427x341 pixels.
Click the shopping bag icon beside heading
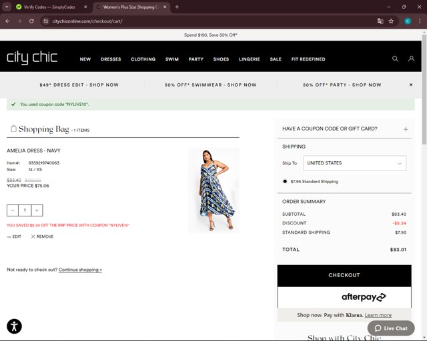pos(13,129)
